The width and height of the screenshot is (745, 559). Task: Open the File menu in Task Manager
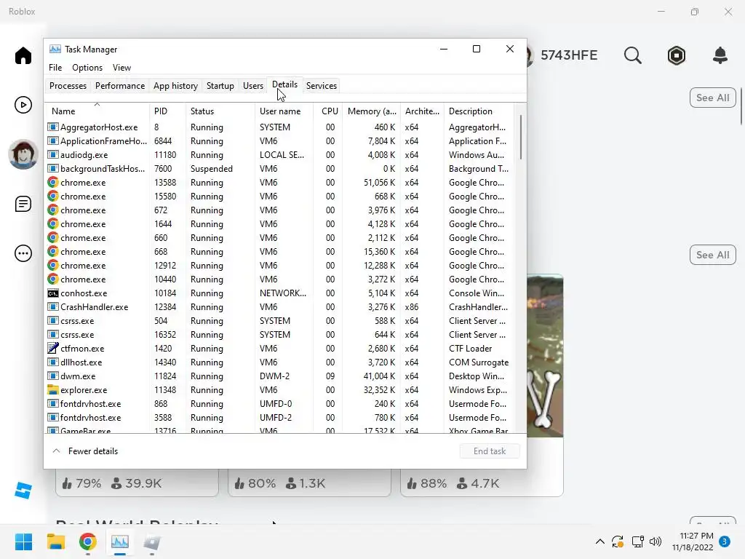click(x=55, y=68)
